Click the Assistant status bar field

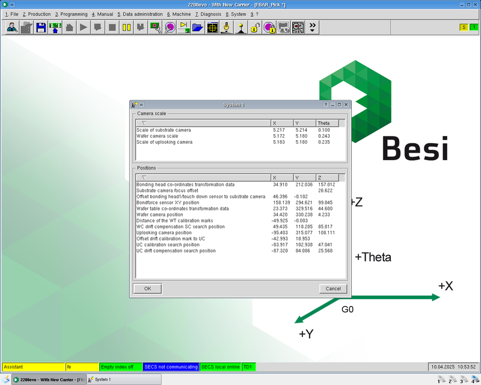pos(34,367)
